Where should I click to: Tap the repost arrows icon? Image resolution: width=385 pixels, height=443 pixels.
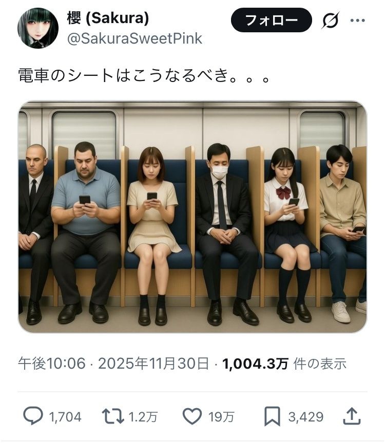point(113,416)
